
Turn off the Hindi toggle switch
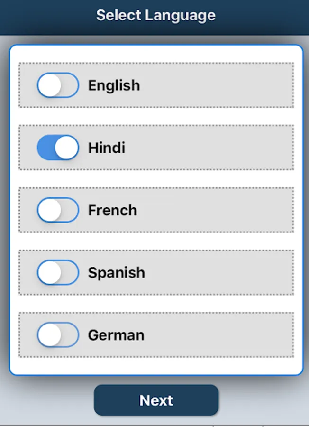coord(58,148)
